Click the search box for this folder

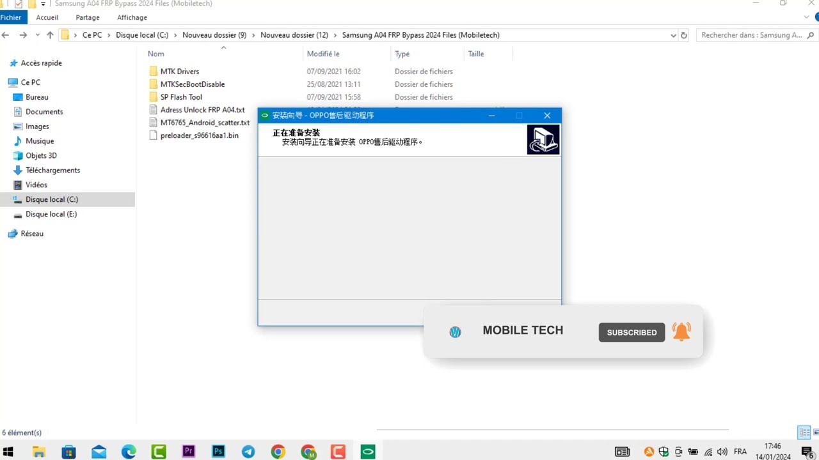tap(756, 35)
